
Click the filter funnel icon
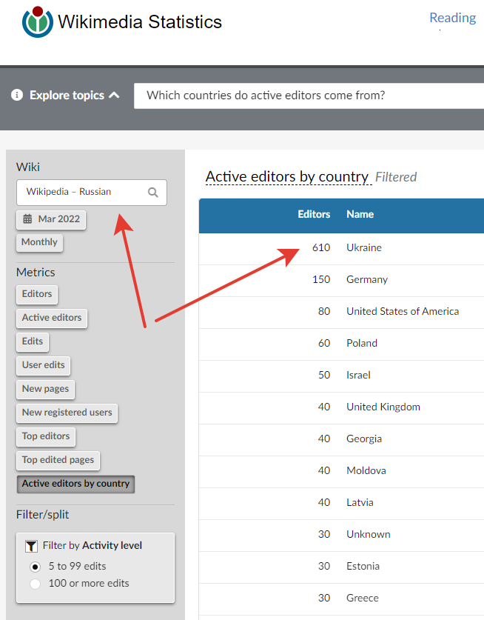tap(31, 546)
